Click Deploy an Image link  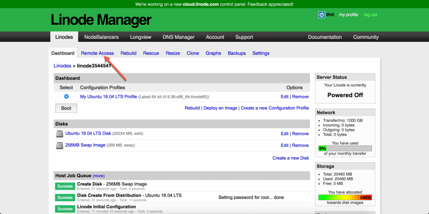coord(220,108)
